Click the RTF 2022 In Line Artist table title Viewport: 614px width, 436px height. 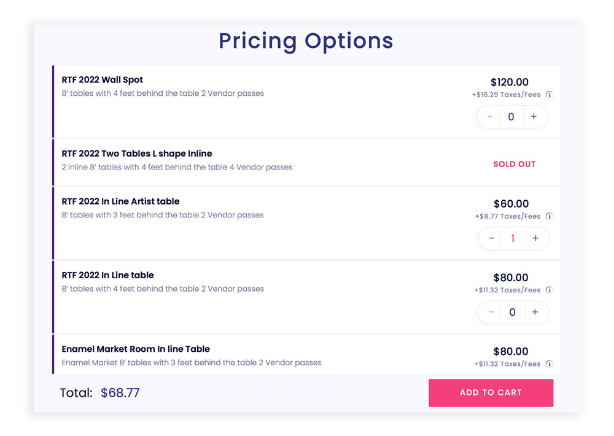120,201
